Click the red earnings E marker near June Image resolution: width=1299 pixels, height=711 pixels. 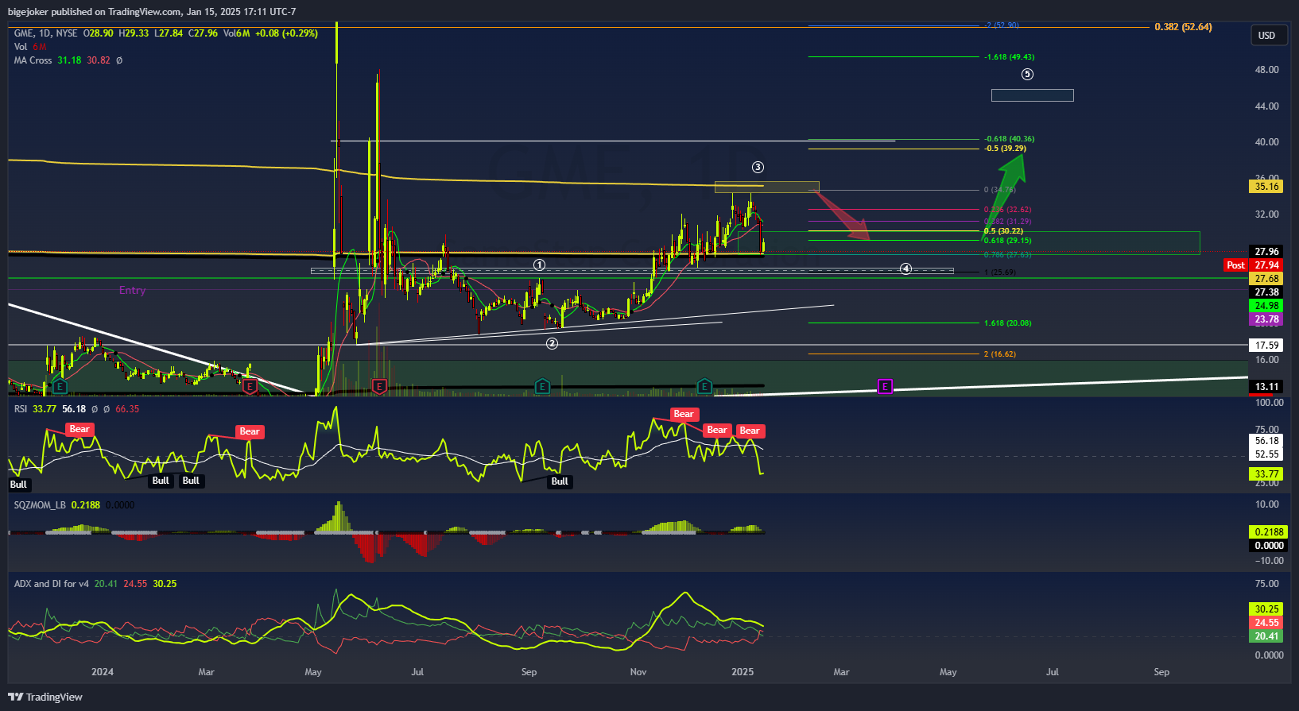click(379, 387)
